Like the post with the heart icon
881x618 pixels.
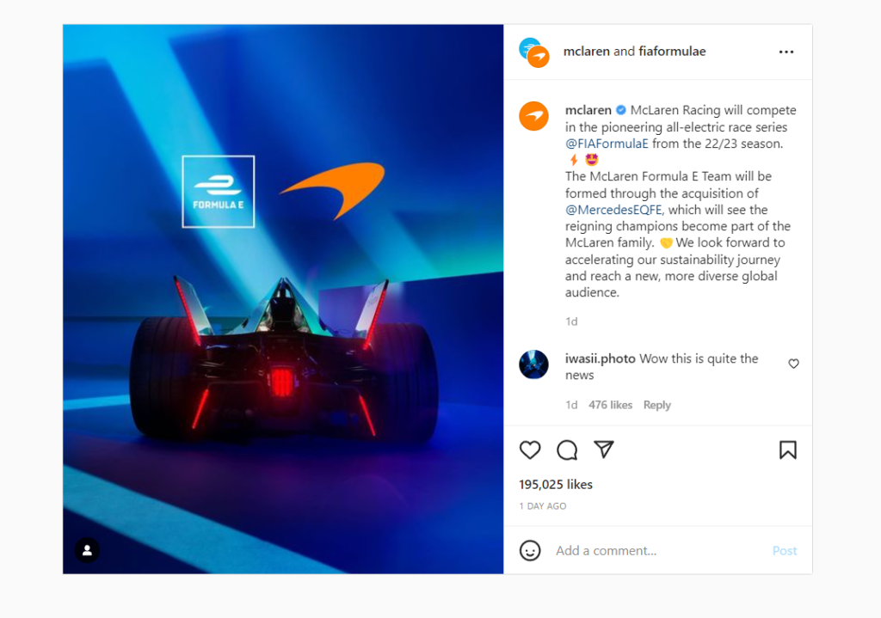(x=529, y=450)
